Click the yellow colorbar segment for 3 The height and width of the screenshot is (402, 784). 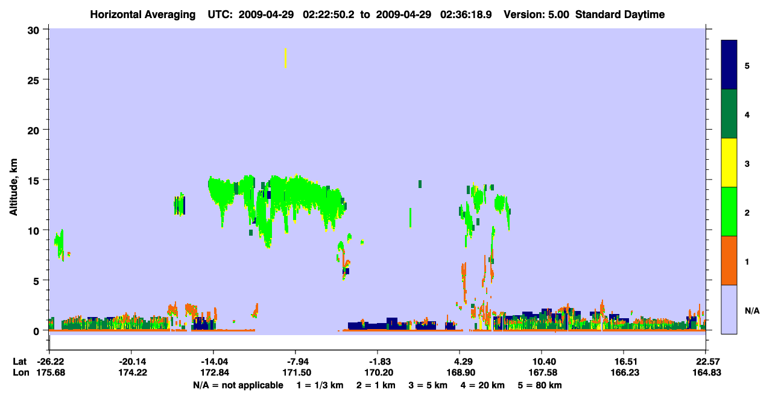pos(729,163)
